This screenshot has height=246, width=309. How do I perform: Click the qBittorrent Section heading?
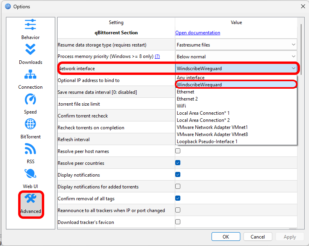pyautogui.click(x=116, y=33)
